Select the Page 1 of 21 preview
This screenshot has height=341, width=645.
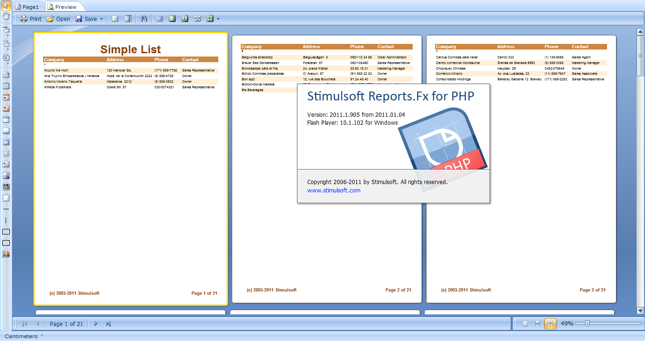pos(131,169)
